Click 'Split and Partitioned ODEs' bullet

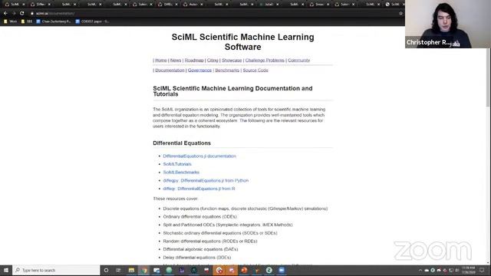click(228, 225)
